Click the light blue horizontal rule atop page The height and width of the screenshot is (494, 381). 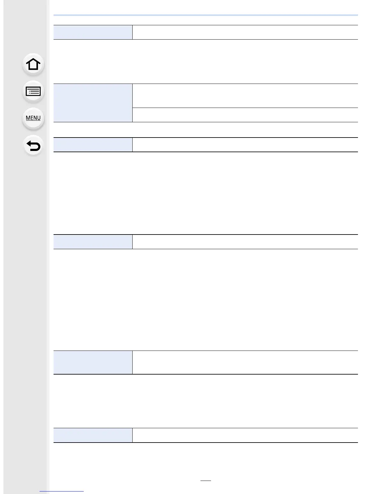point(205,15)
